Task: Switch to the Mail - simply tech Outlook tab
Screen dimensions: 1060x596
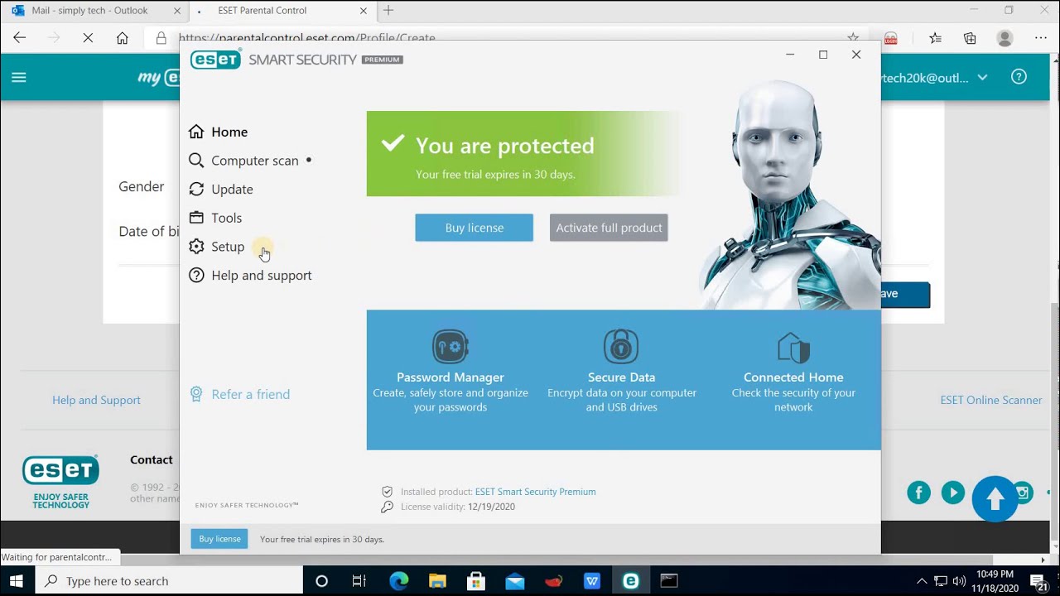Action: click(x=89, y=11)
